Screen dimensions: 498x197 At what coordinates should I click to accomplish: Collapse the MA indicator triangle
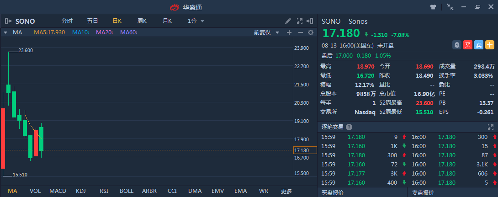coord(5,32)
